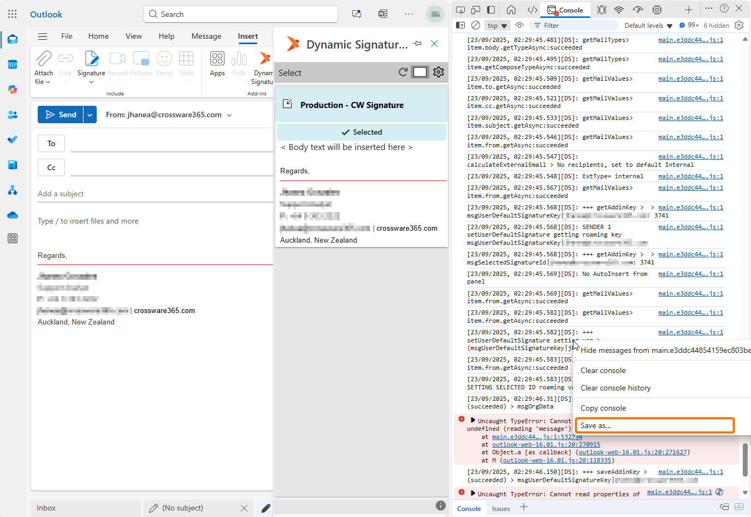Open DevTools Network tab wifi icon

coord(619,10)
